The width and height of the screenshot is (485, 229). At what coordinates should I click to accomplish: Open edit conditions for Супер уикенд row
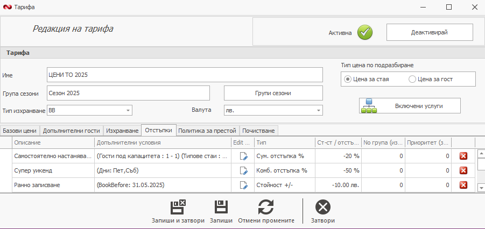[243, 170]
